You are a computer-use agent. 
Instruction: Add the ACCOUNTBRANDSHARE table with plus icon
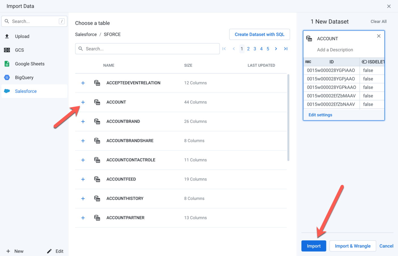[83, 141]
